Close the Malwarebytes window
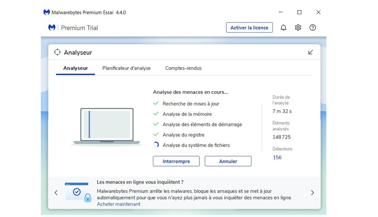 coord(318,12)
